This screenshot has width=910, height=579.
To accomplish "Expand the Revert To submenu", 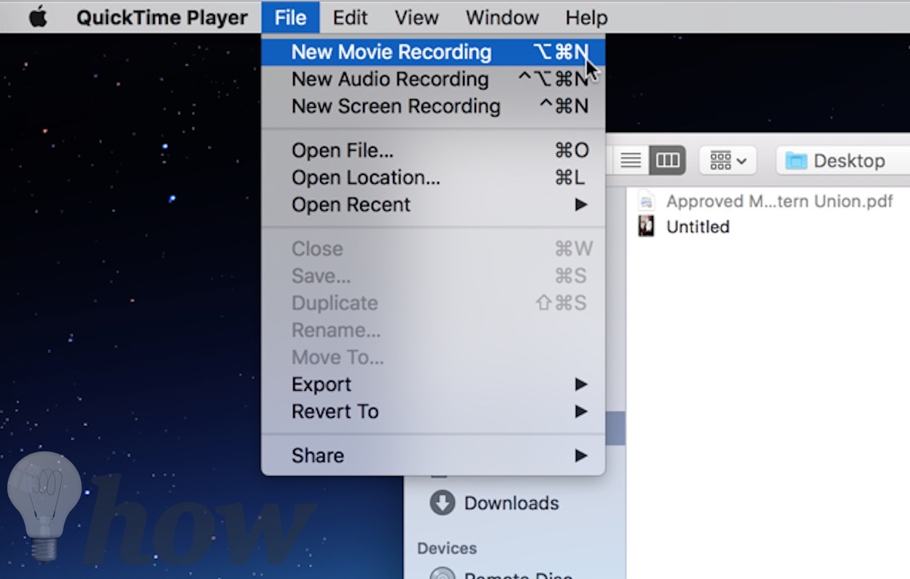I will (x=433, y=411).
